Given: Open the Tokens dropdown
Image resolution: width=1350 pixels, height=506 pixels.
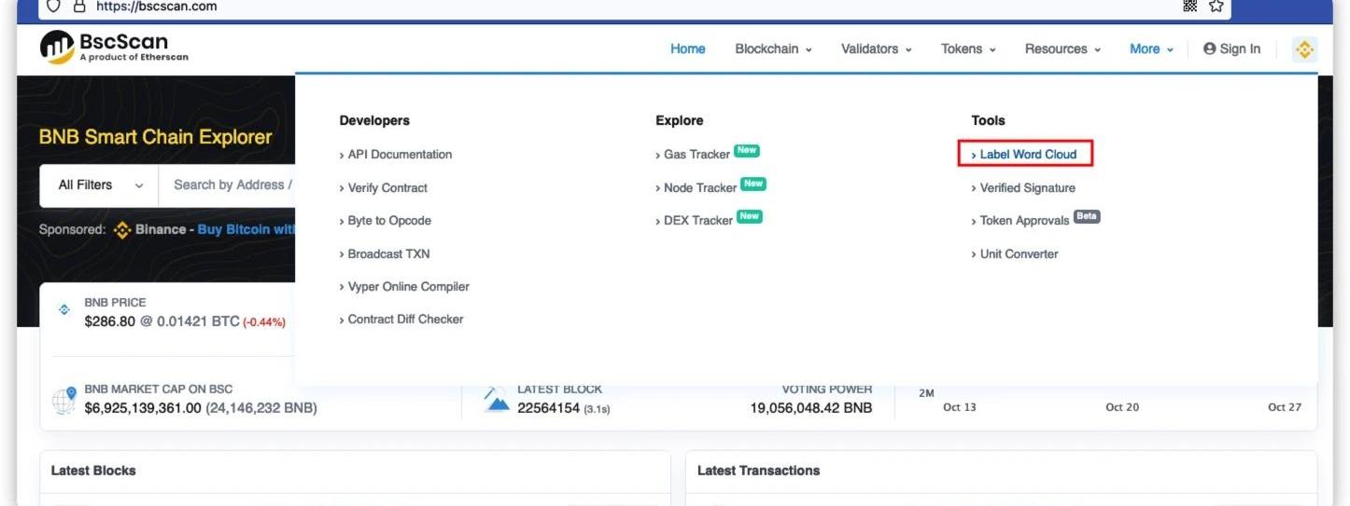Looking at the screenshot, I should pos(968,49).
